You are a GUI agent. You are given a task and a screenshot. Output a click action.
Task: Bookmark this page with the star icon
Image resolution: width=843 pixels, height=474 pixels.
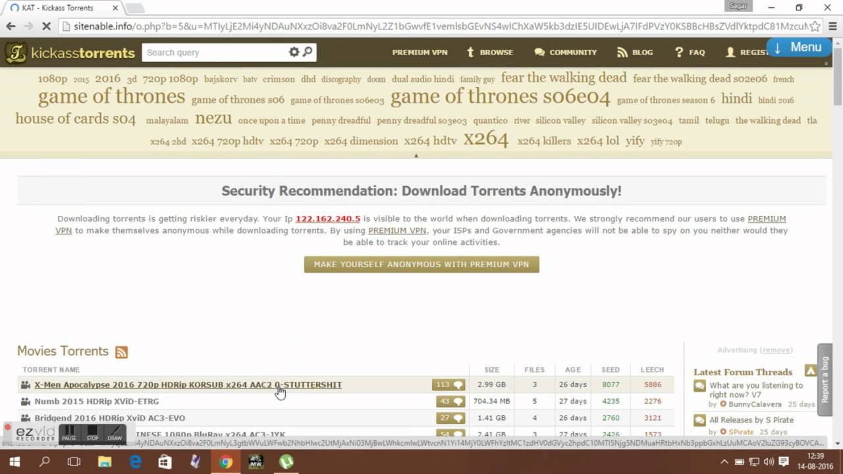pyautogui.click(x=815, y=26)
